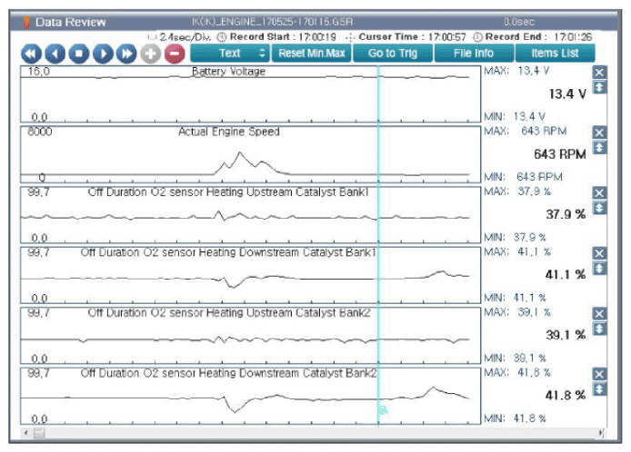Click the cursor marker at graph bottom

tap(383, 411)
